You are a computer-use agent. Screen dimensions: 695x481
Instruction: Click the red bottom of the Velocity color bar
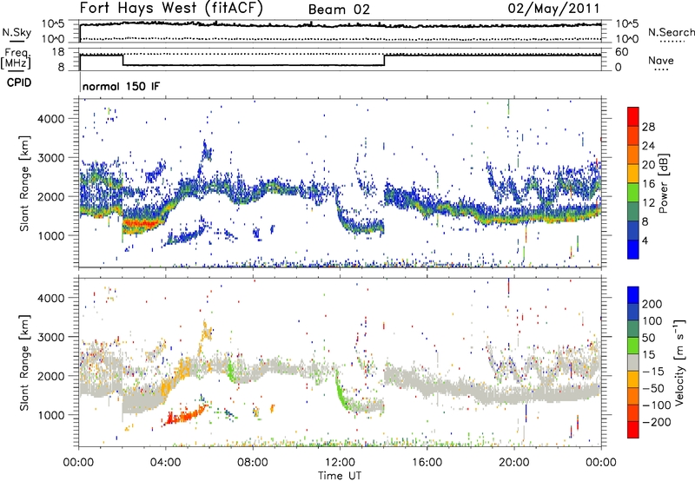[633, 430]
